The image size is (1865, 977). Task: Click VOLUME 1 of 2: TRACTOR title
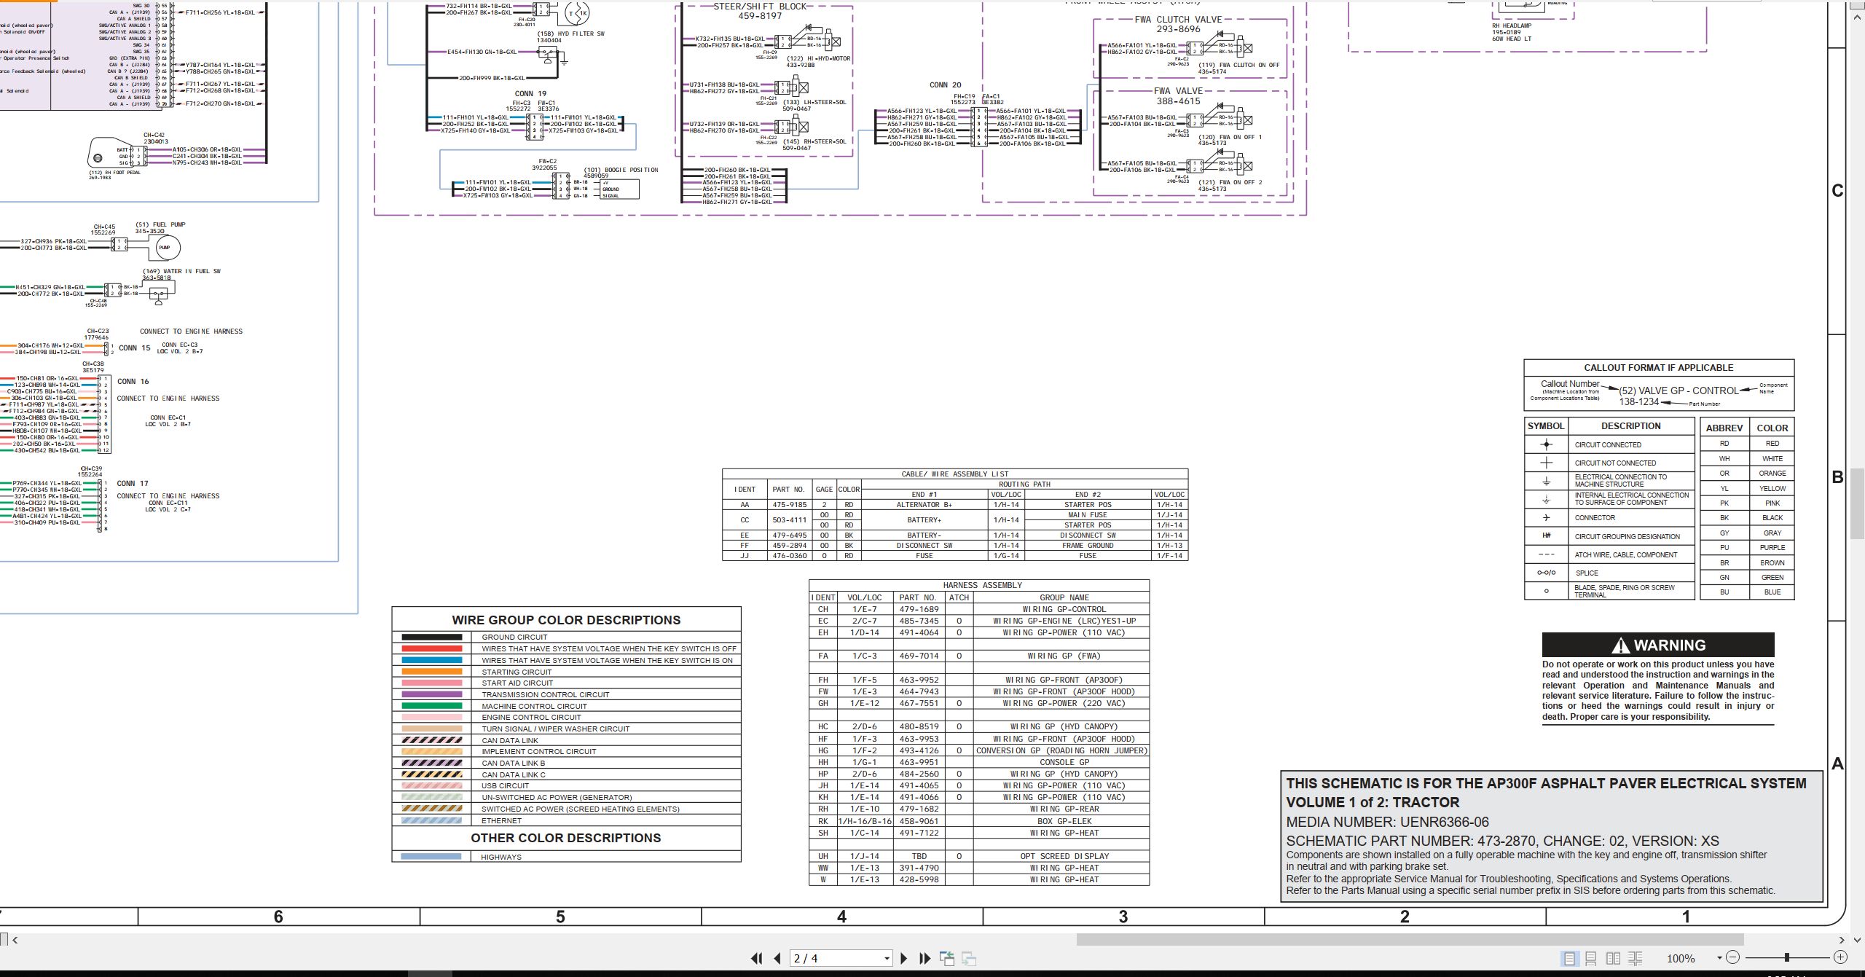point(1373,802)
